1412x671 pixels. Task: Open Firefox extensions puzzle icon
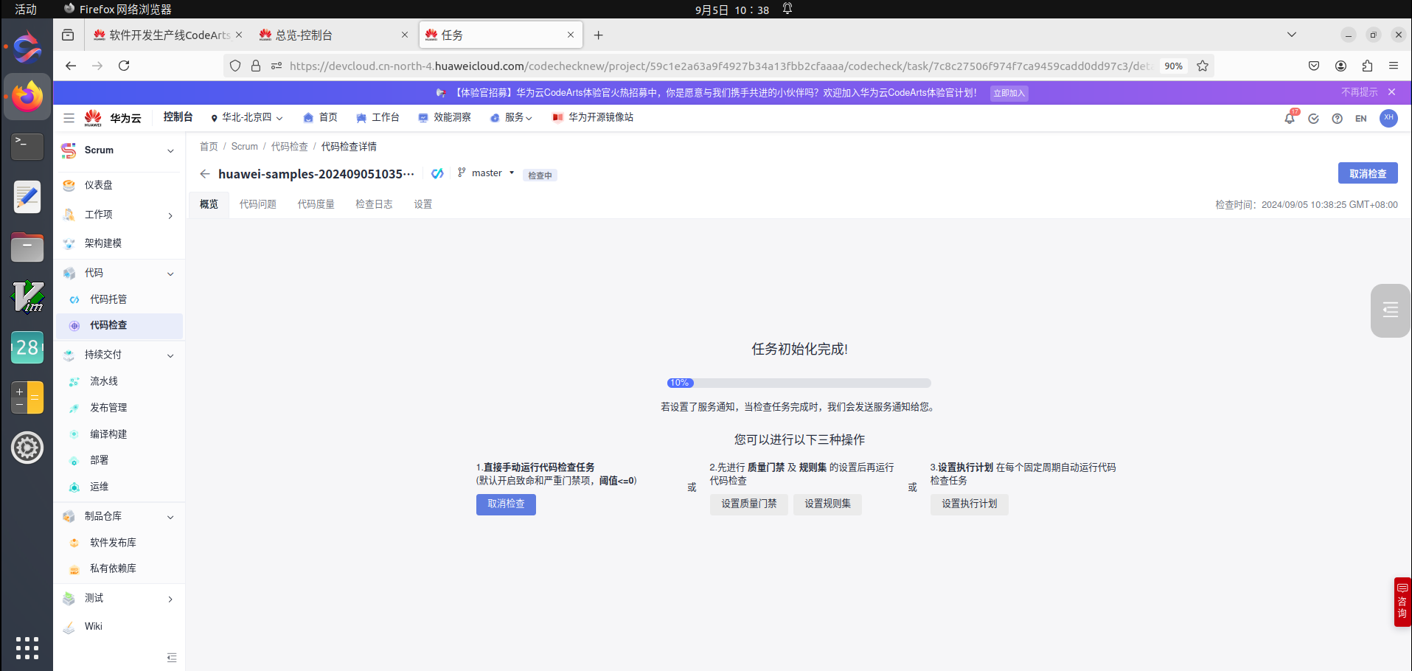pos(1367,66)
